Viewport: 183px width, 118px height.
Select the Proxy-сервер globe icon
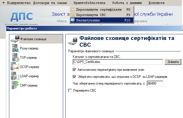pos(15,48)
